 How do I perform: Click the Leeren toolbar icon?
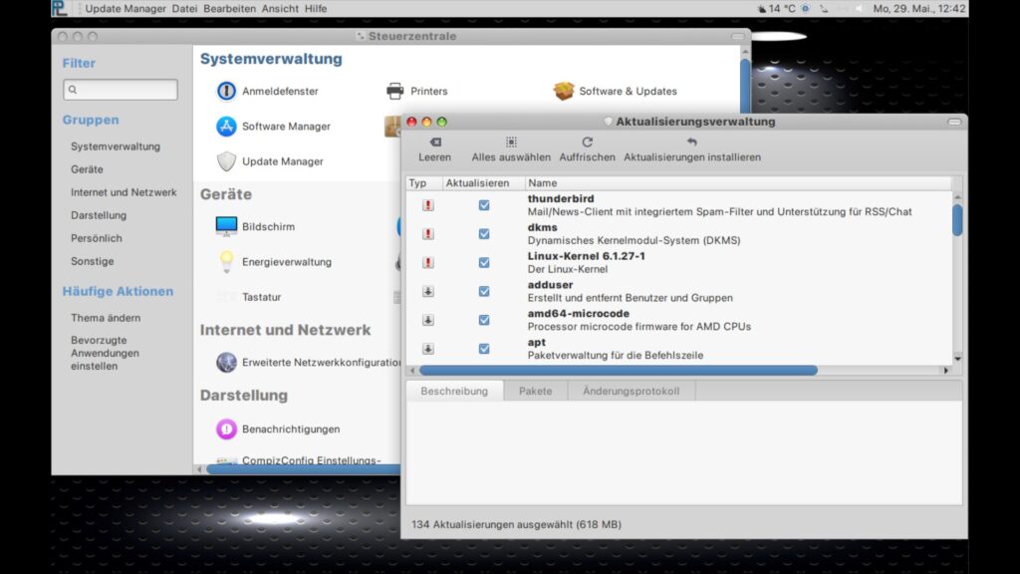pos(435,142)
